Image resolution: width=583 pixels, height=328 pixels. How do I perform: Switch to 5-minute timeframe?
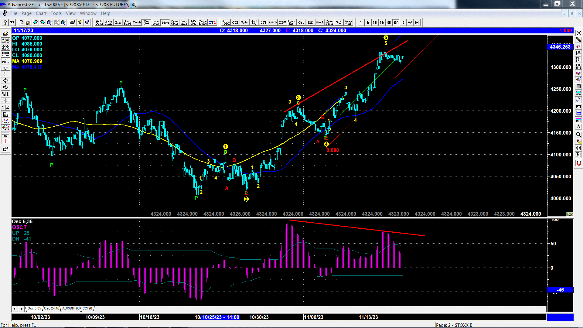tap(368, 22)
